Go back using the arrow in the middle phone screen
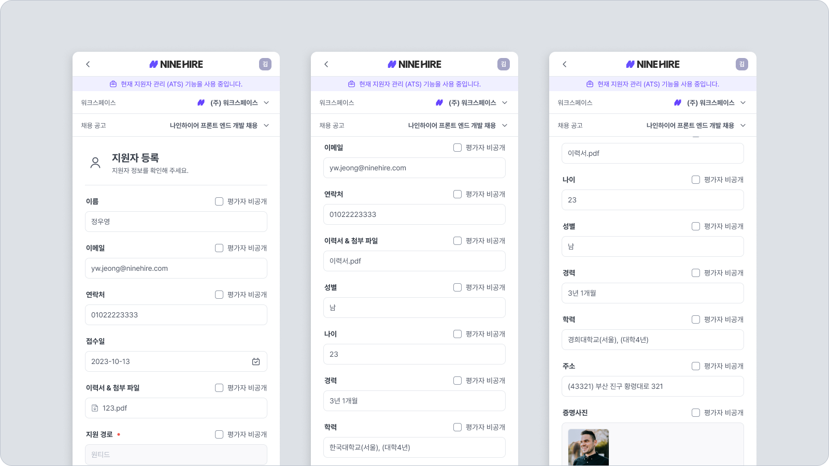This screenshot has height=466, width=829. (x=326, y=64)
